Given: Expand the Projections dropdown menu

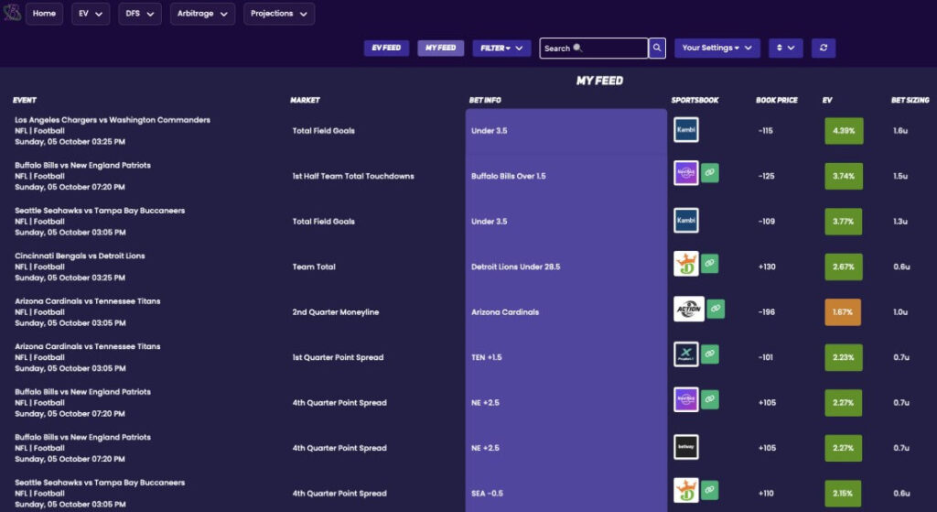Looking at the screenshot, I should pos(279,14).
